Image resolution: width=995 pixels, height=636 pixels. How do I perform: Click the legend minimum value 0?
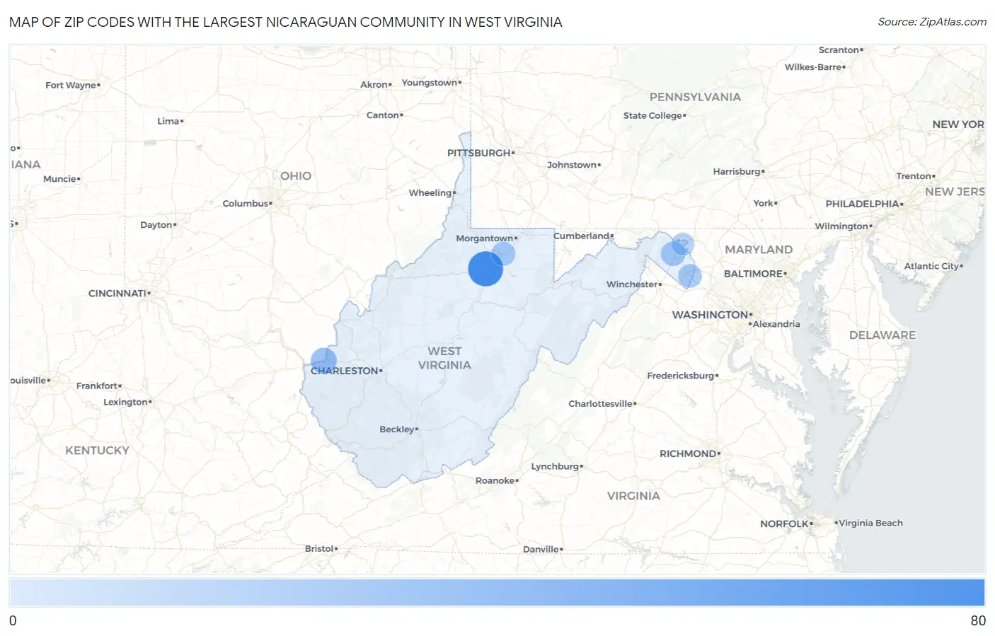13,620
